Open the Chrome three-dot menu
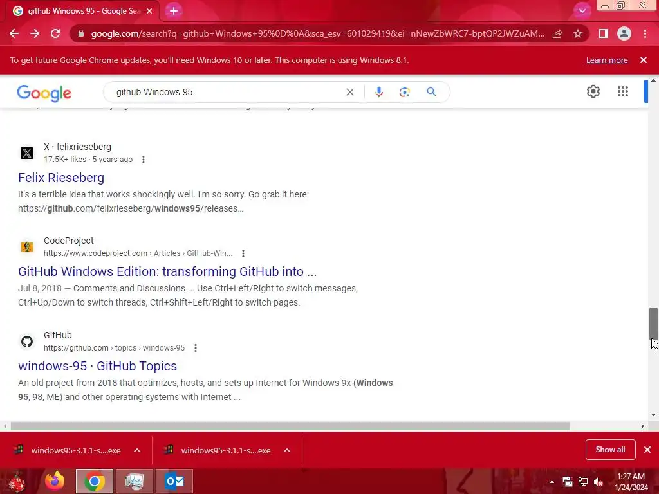This screenshot has width=659, height=494. pyautogui.click(x=645, y=33)
